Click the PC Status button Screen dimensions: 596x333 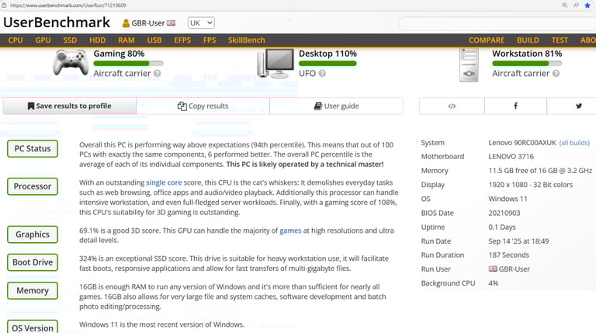33,148
